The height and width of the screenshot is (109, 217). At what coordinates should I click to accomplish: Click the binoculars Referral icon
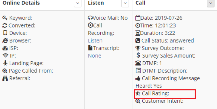pos(5,78)
